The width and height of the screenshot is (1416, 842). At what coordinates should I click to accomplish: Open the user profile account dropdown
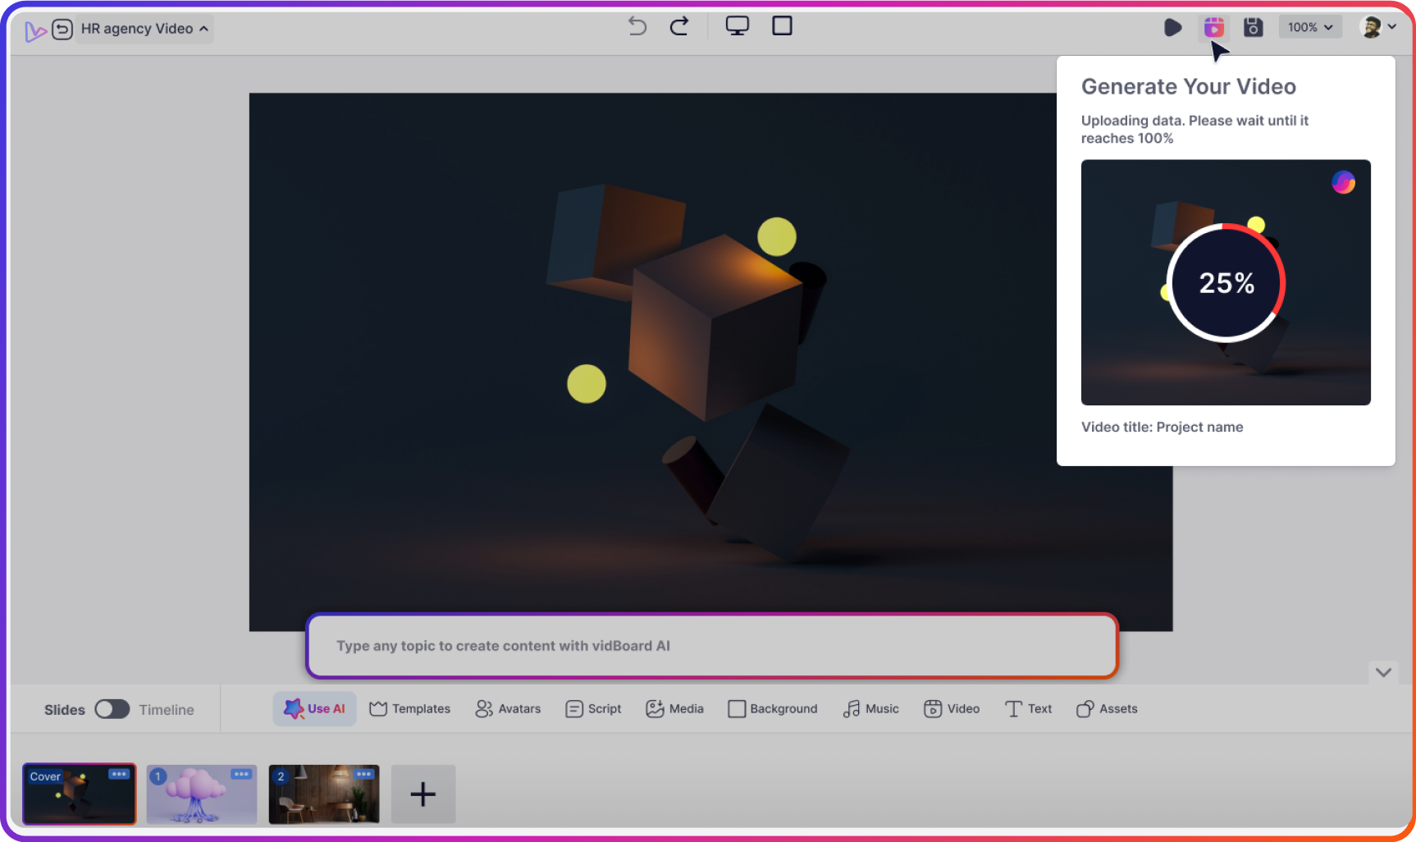(x=1377, y=25)
